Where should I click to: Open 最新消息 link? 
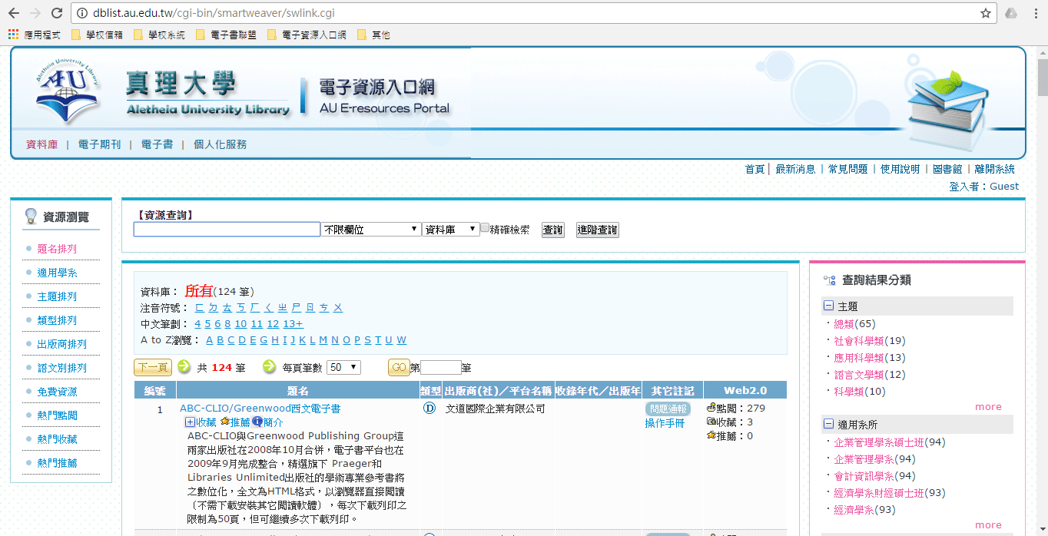(x=795, y=169)
